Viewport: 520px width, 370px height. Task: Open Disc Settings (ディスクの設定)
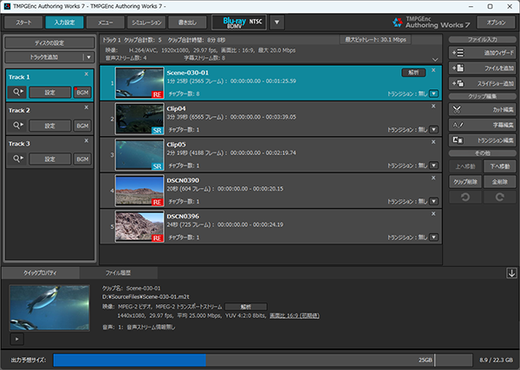[x=49, y=42]
